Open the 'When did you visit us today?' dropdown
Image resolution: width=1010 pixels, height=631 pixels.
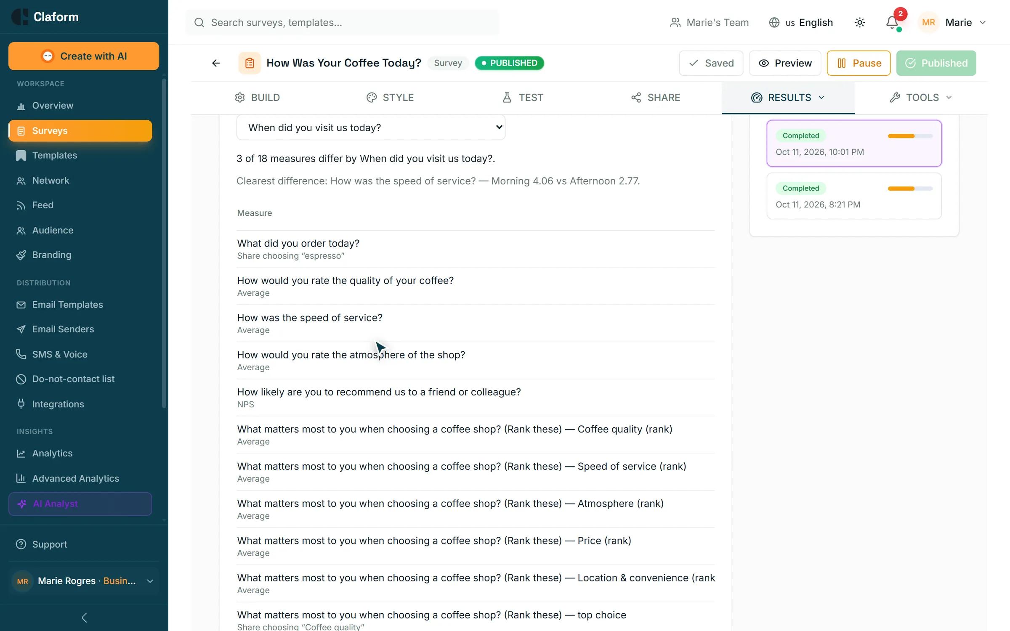tap(371, 127)
